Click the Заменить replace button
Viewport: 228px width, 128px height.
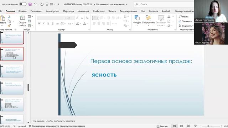[185, 21]
